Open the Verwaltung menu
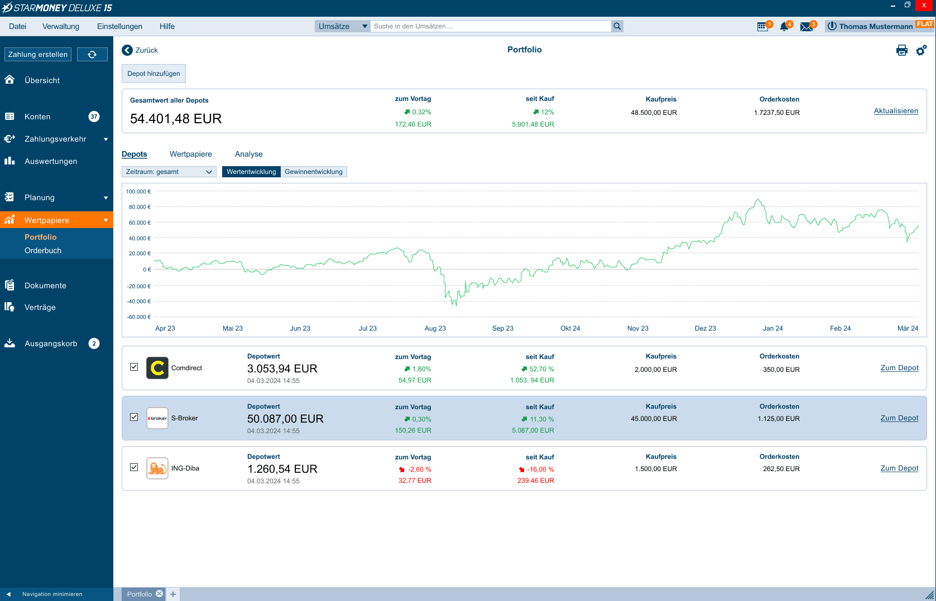Viewport: 936px width, 601px height. 61,26
